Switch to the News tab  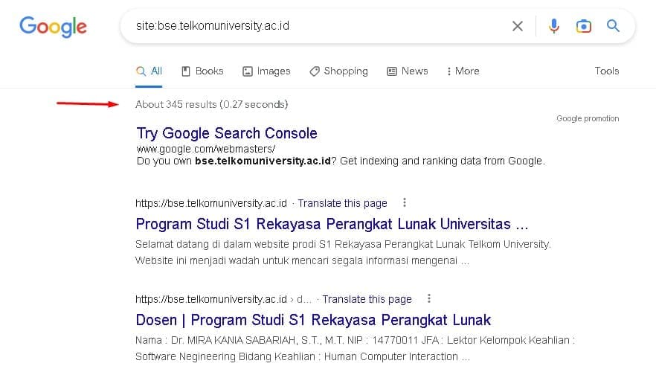point(407,71)
